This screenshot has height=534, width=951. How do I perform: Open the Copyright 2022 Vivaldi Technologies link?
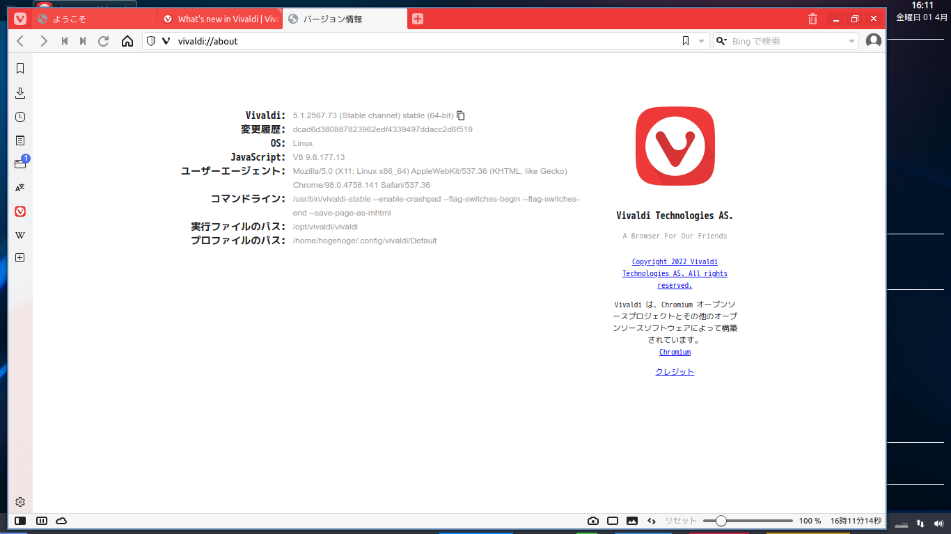click(675, 273)
